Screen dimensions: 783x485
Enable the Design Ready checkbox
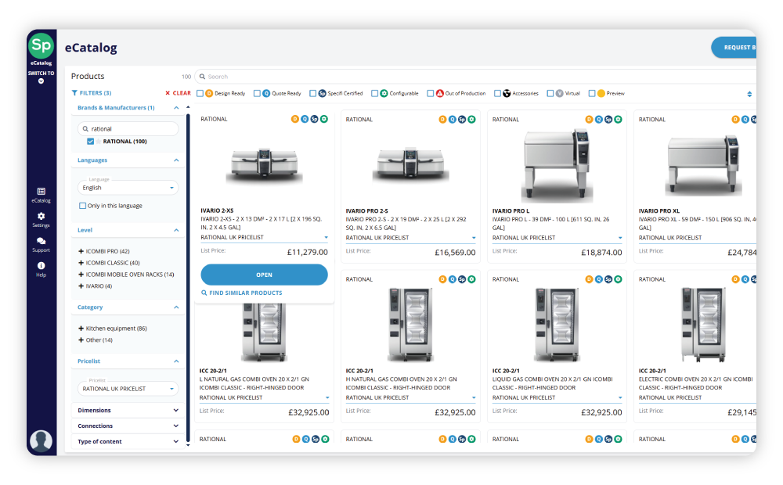tap(200, 93)
